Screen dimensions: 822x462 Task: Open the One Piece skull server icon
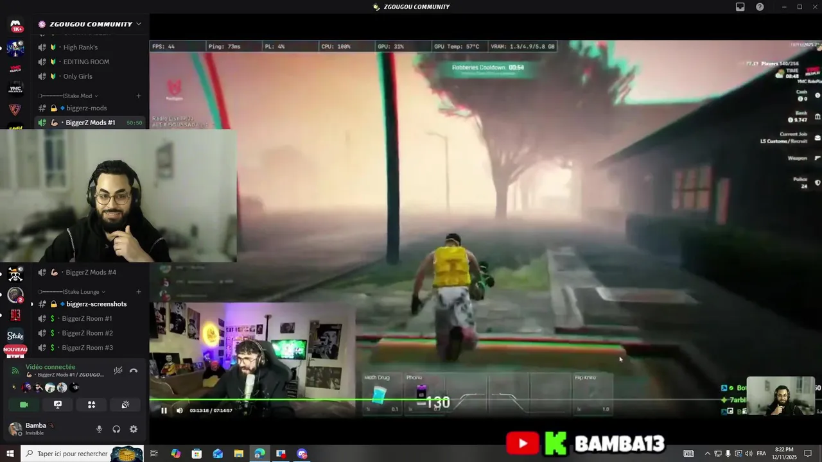pyautogui.click(x=15, y=275)
